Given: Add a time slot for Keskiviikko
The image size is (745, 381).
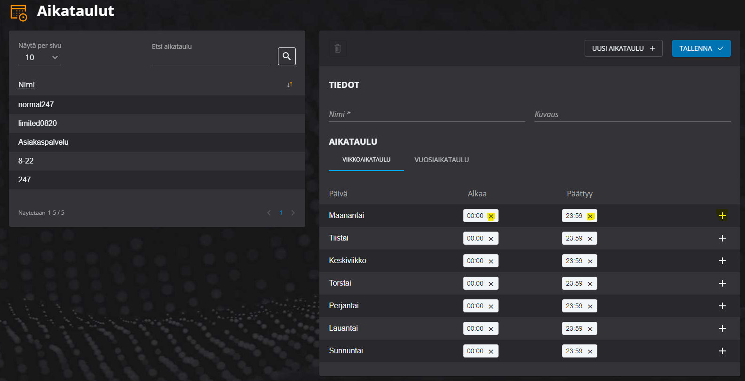Looking at the screenshot, I should 722,261.
